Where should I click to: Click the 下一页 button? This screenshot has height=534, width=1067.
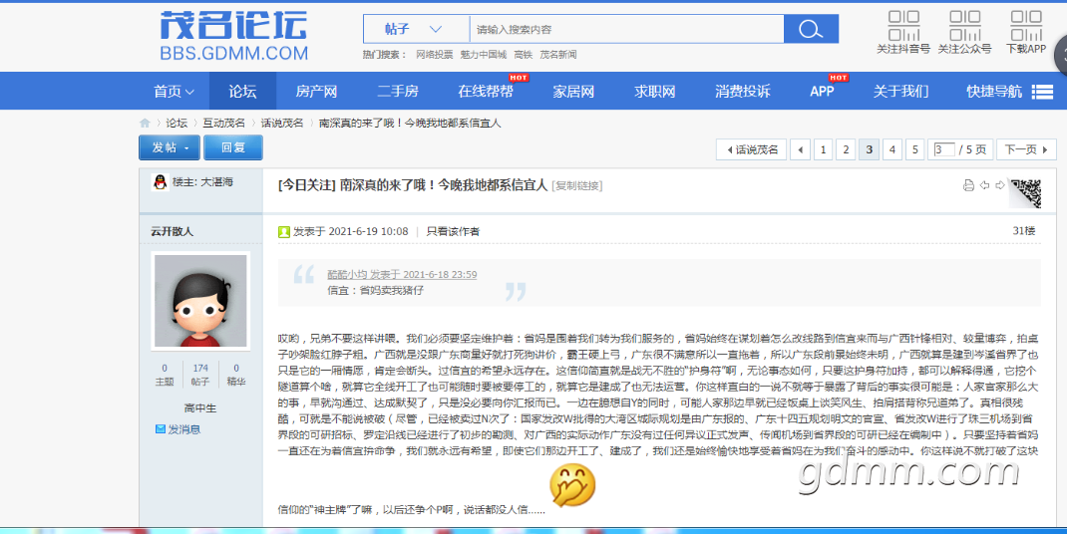(x=1026, y=149)
